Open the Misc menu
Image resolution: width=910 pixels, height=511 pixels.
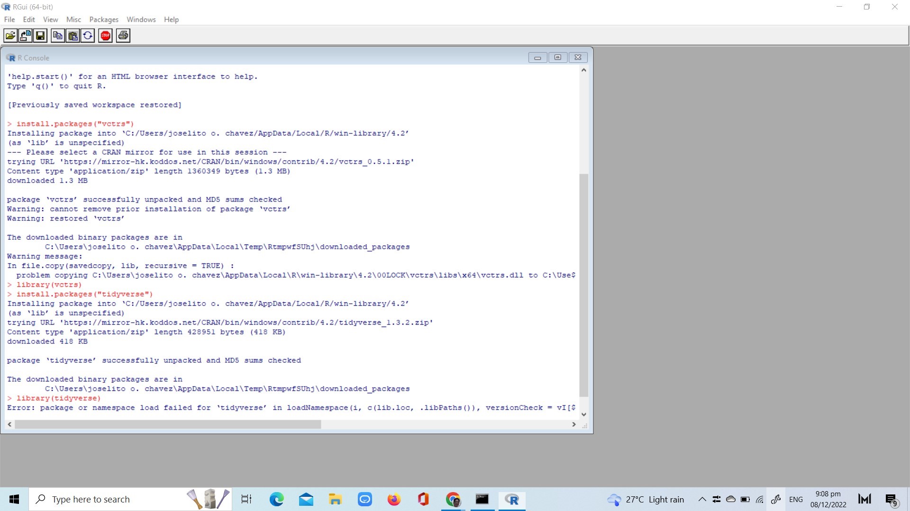click(73, 19)
